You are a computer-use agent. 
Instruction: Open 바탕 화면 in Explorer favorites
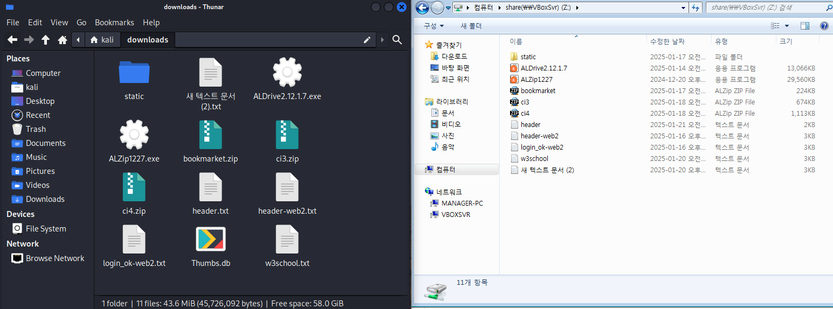450,68
